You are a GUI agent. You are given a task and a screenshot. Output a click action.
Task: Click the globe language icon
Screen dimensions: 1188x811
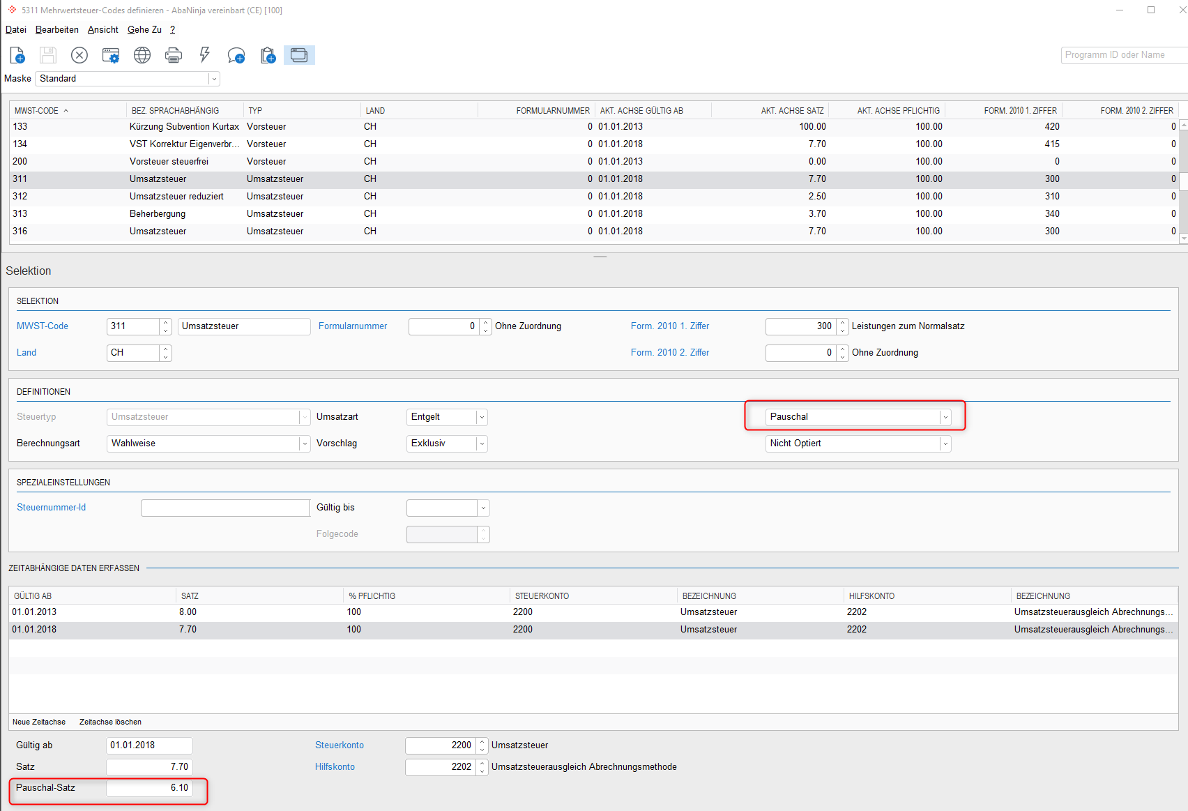[142, 55]
